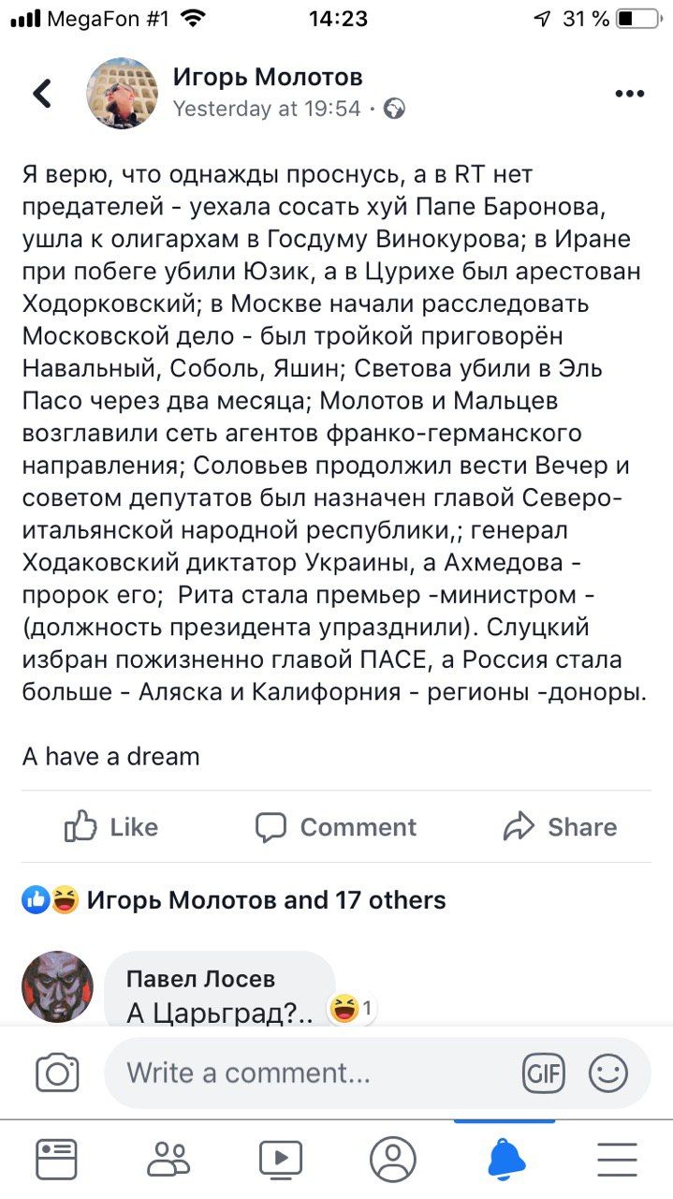The image size is (673, 1199).
Task: Switch to the Friends tab
Action: tap(168, 1159)
